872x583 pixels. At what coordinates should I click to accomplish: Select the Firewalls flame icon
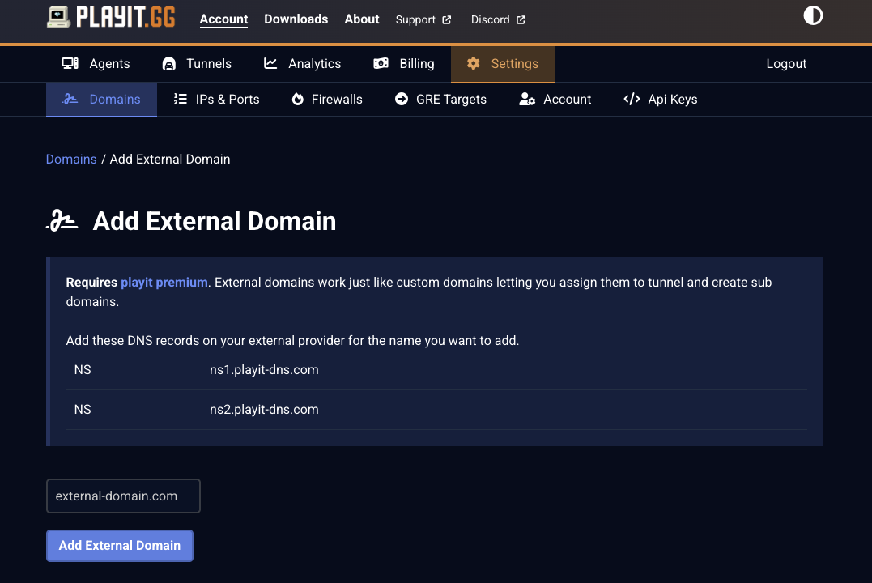click(x=296, y=99)
